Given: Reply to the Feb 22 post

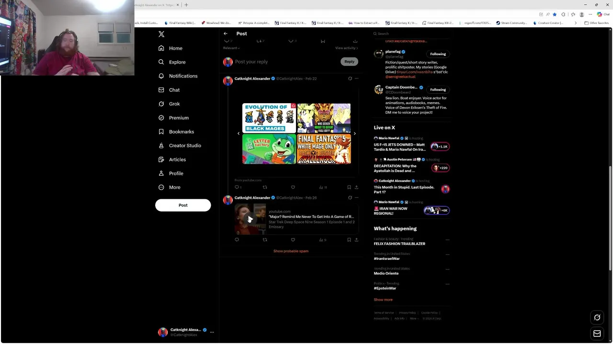Looking at the screenshot, I should [237, 187].
